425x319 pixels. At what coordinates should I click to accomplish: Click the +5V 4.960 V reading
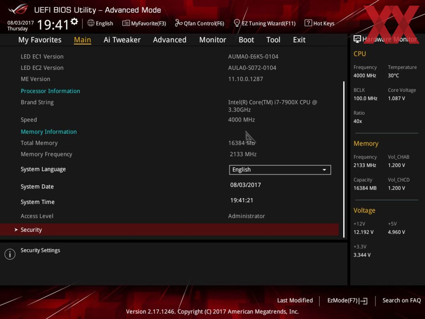click(397, 232)
